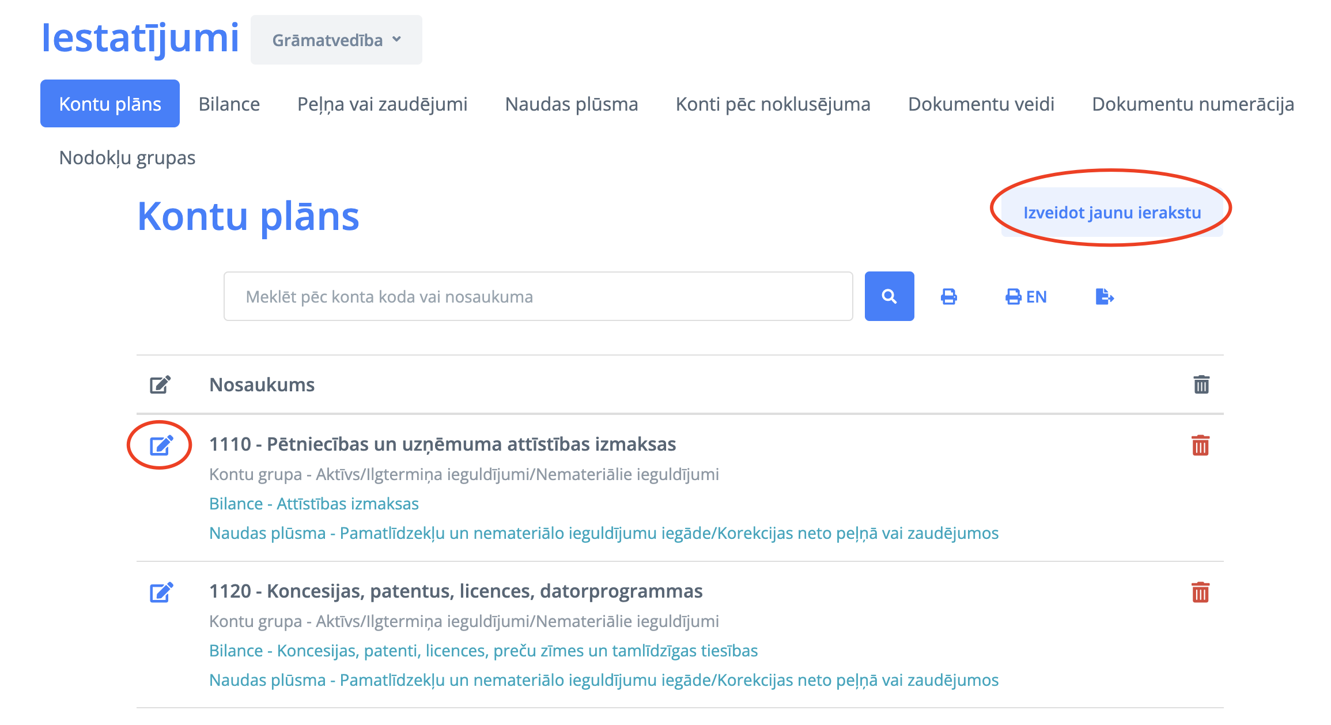Open the Peļņa vai zaudējumi tab
Image resolution: width=1331 pixels, height=725 pixels.
(x=382, y=104)
